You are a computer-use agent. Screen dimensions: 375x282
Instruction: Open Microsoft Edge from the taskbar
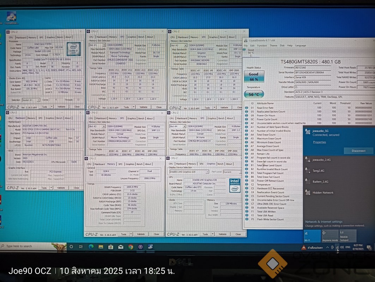[x=91, y=247]
